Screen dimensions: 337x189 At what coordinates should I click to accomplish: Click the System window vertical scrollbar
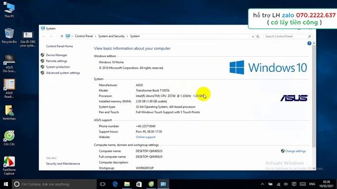click(x=314, y=96)
